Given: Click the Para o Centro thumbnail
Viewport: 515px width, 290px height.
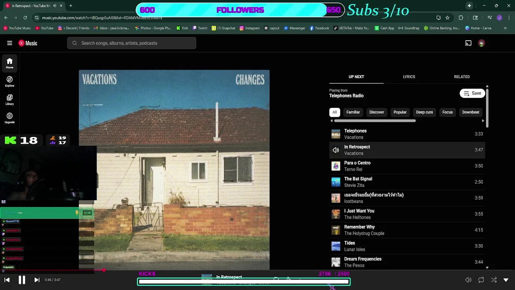Looking at the screenshot, I should pos(336,166).
